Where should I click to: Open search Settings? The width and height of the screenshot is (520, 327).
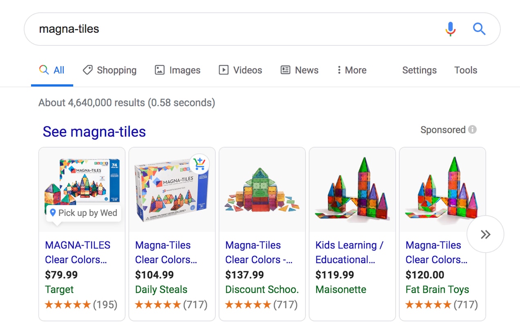pos(419,70)
